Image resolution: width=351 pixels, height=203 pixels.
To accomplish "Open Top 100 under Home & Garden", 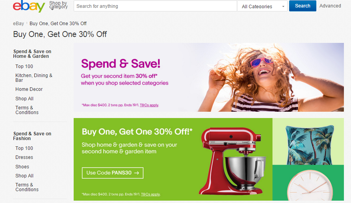I will [24, 66].
